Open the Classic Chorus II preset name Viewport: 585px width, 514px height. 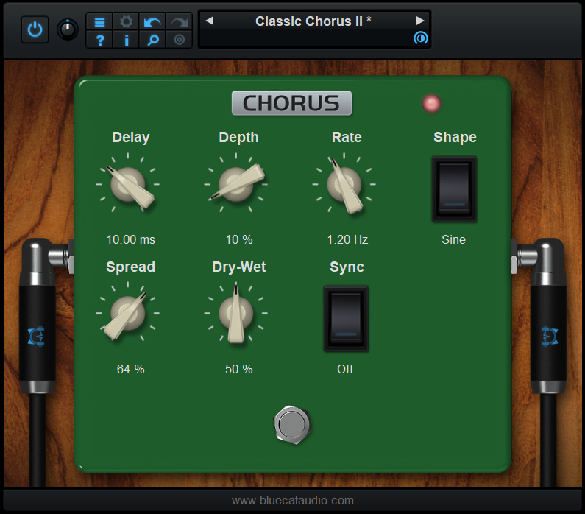[313, 21]
